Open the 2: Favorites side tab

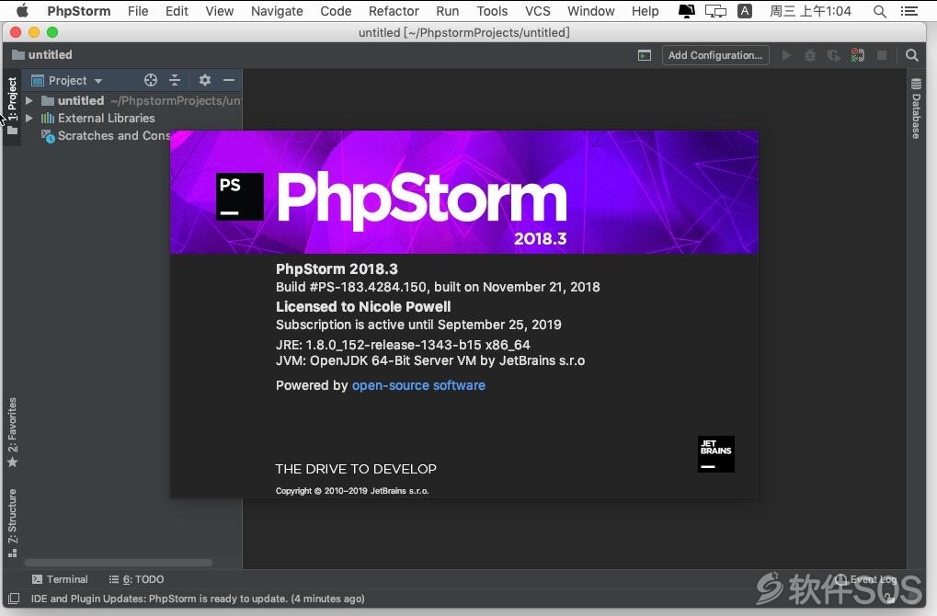click(13, 432)
